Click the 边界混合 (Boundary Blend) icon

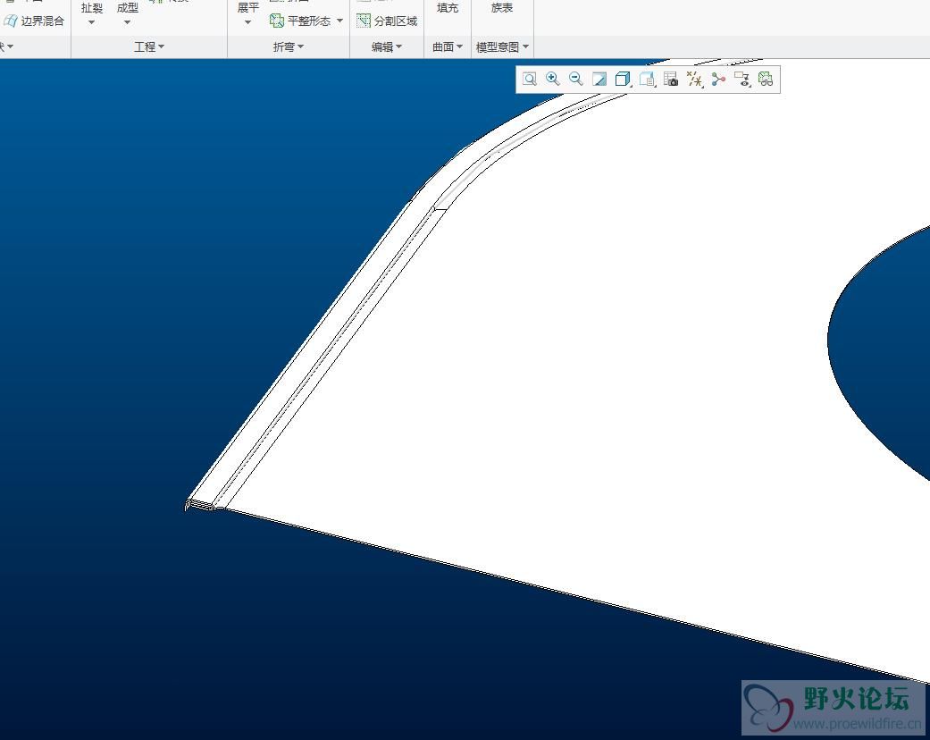point(10,21)
